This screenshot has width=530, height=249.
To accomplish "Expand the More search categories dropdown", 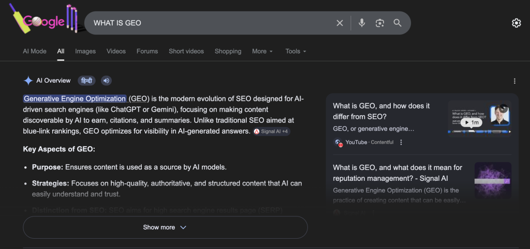I will [x=262, y=51].
